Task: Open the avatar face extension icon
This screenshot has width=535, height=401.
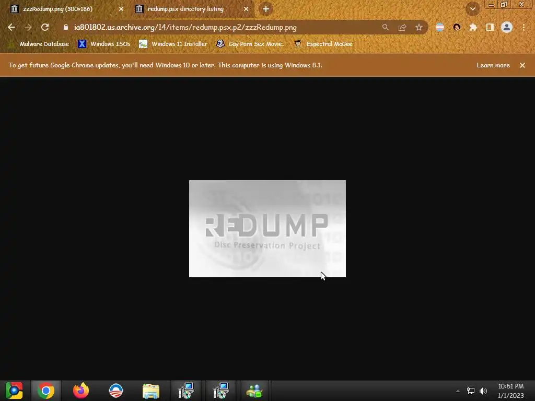Action: click(x=457, y=27)
